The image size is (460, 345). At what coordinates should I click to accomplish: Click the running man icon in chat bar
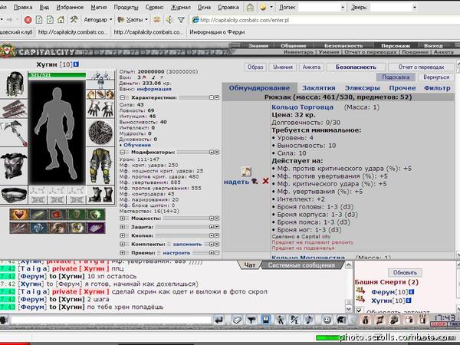pos(281,320)
